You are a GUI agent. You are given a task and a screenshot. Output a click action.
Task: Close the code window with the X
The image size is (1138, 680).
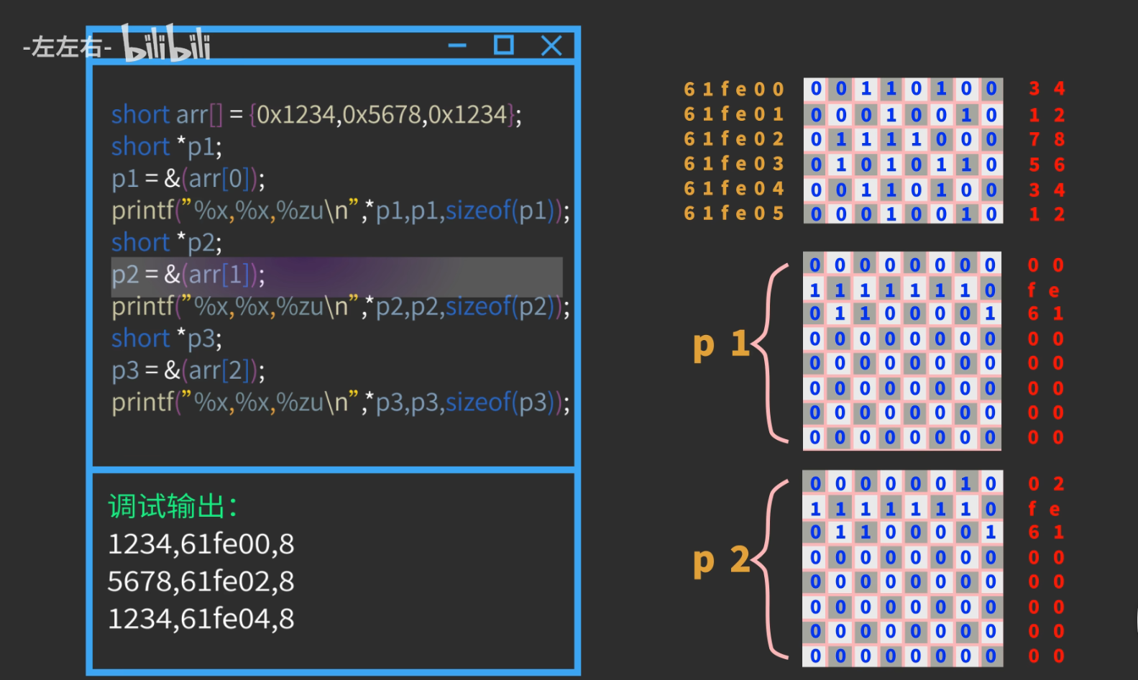(551, 46)
